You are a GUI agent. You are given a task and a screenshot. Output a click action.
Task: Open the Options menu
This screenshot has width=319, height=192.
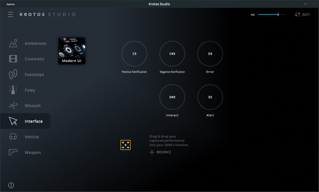[10, 4]
